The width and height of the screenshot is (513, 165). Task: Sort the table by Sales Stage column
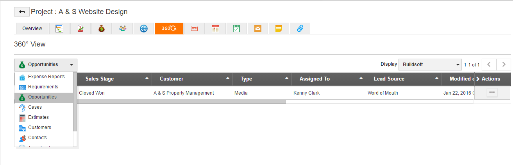point(100,79)
